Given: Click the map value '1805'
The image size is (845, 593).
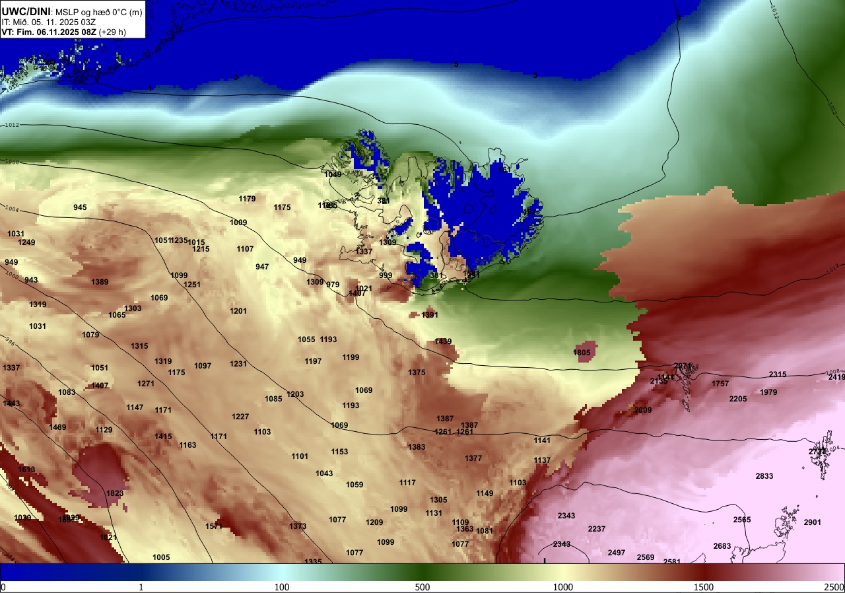Looking at the screenshot, I should point(582,353).
